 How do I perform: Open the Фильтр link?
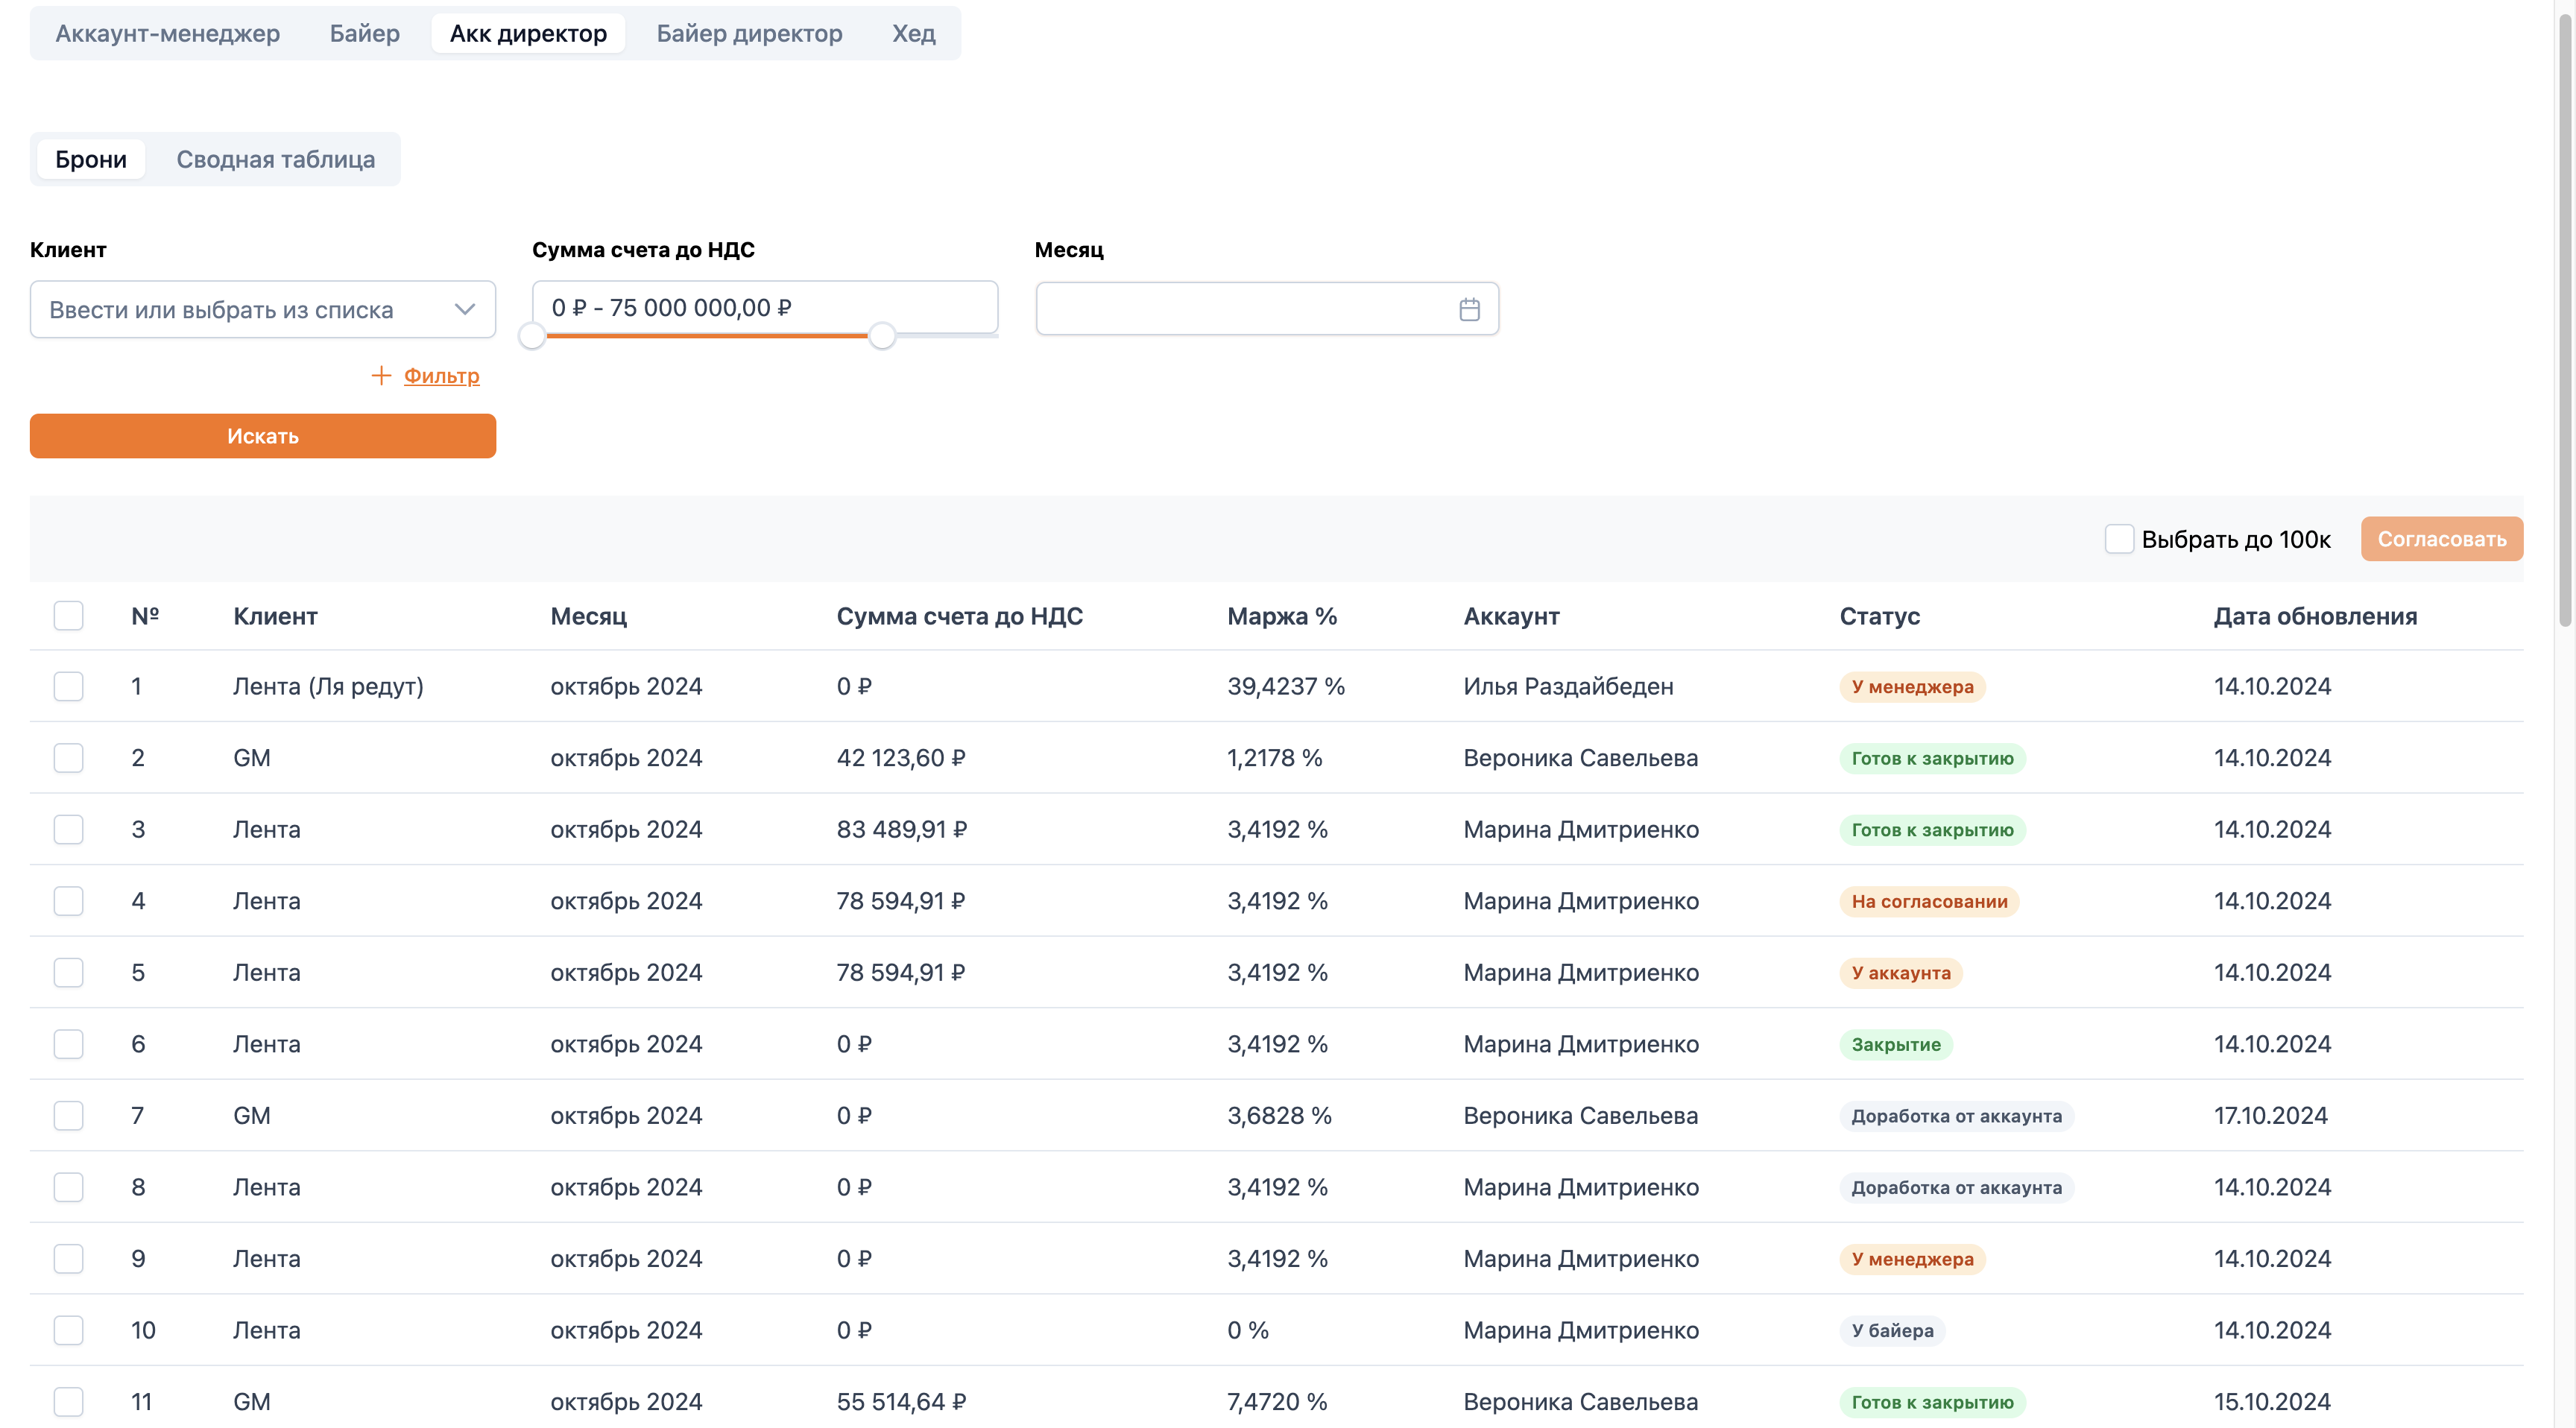pyautogui.click(x=442, y=375)
